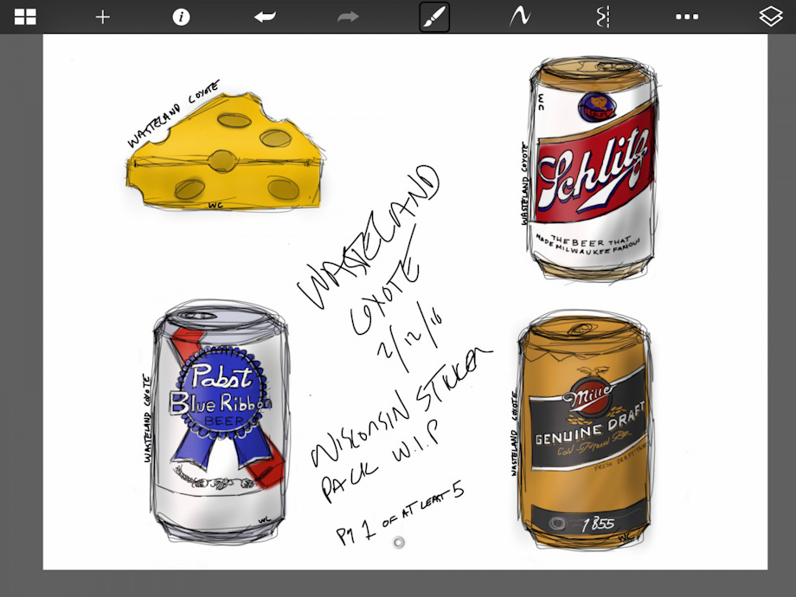796x597 pixels.
Task: Toggle the symmetry tool
Action: pos(602,16)
